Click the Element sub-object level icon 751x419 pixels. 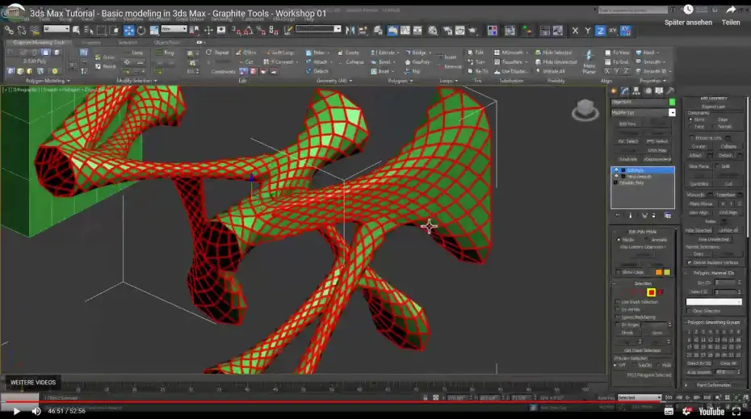point(661,292)
